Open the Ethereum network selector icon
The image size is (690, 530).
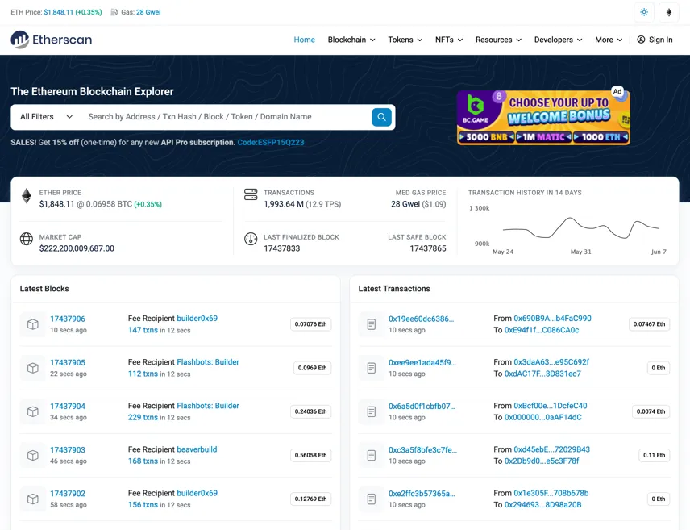tap(669, 12)
